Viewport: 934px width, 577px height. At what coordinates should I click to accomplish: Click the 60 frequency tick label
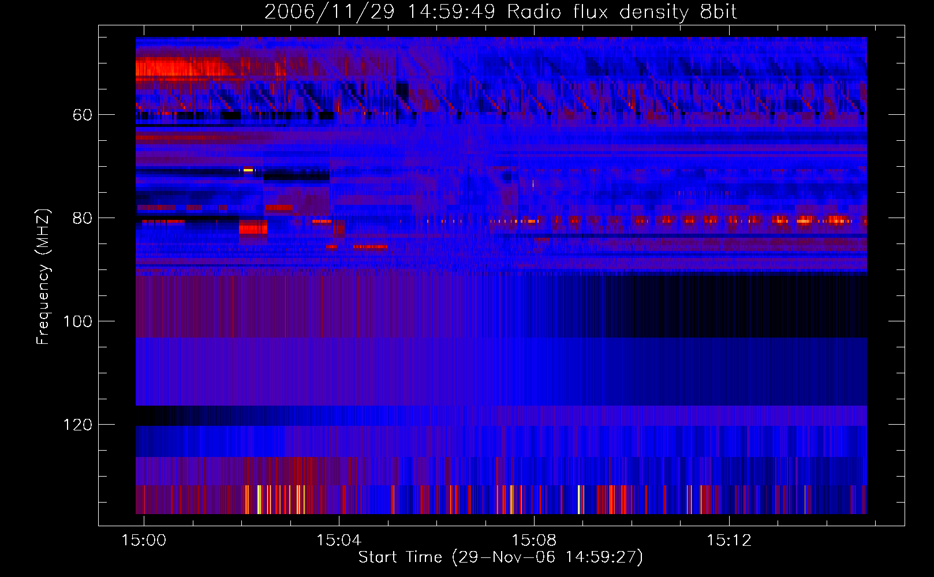82,115
